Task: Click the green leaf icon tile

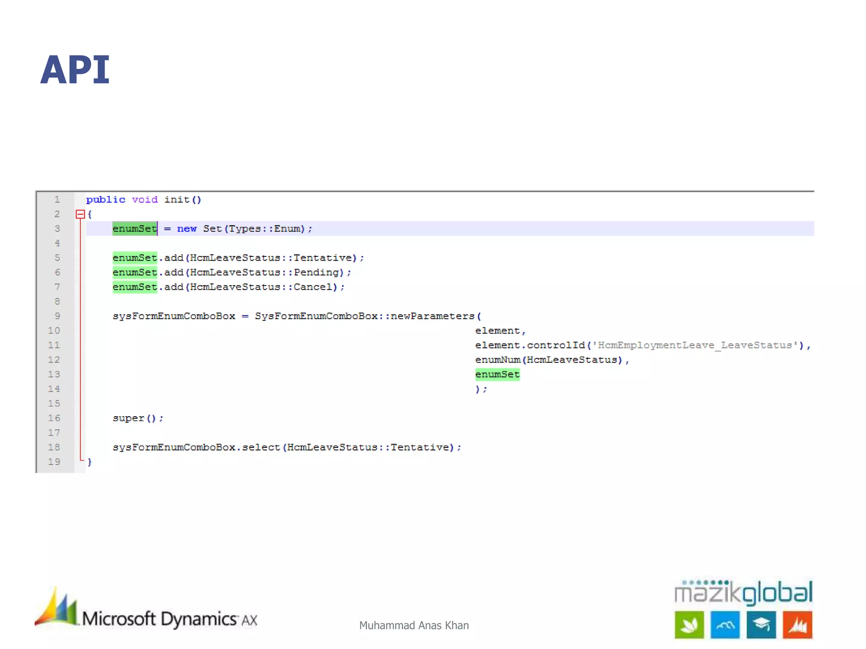Action: click(689, 624)
